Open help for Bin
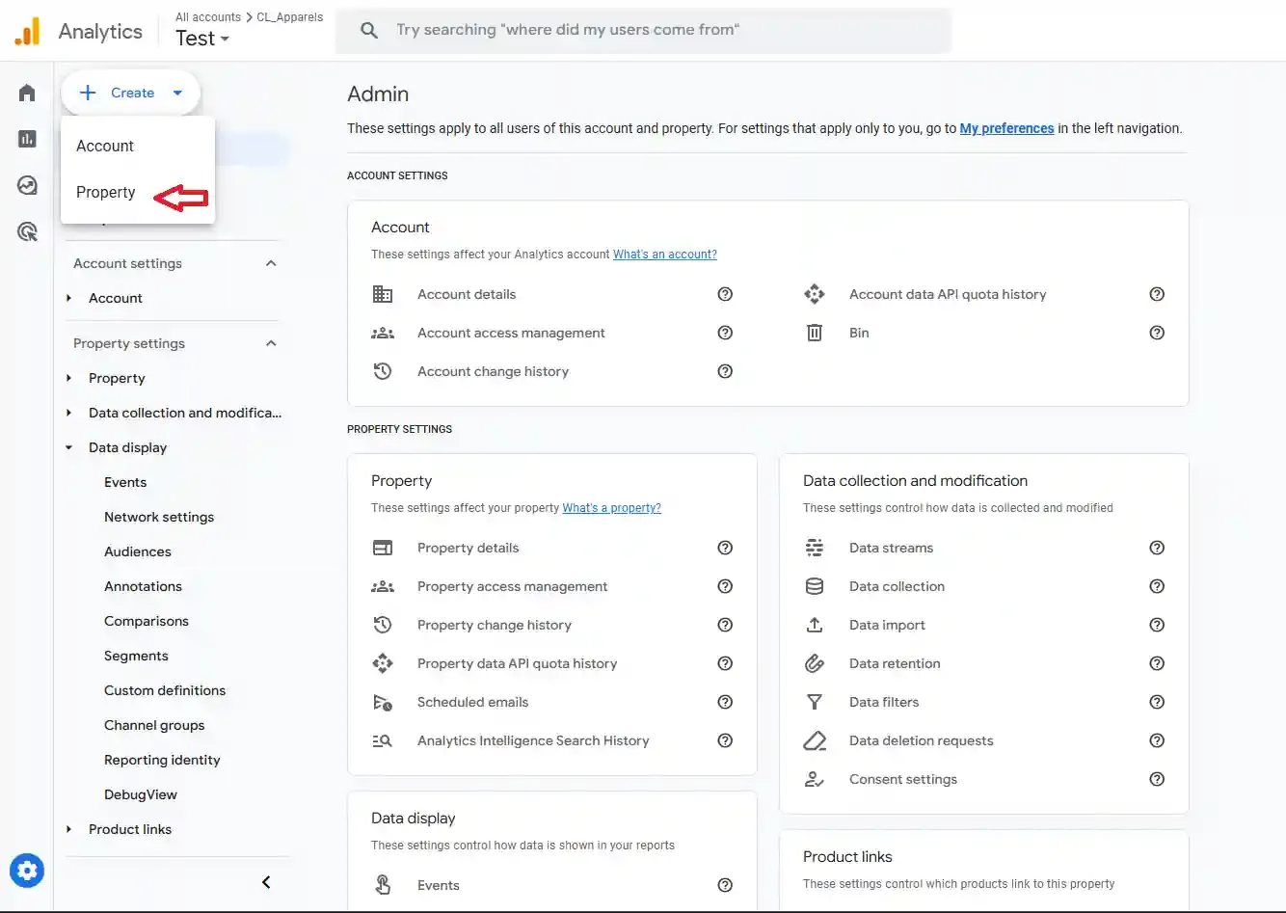This screenshot has height=913, width=1286. [1157, 333]
